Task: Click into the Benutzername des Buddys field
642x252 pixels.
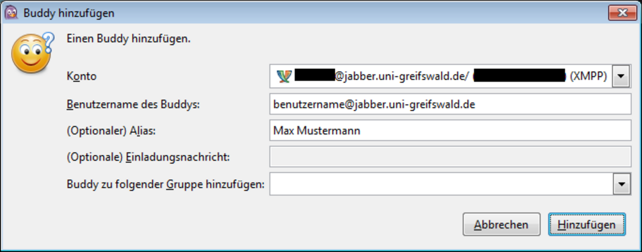Action: [x=450, y=104]
